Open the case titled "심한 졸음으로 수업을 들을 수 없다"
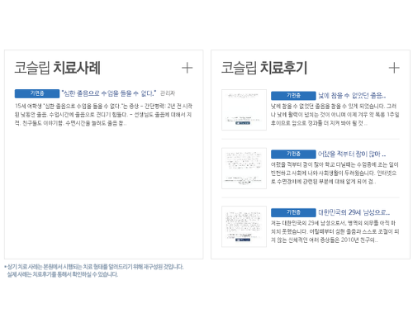This screenshot has height=309, width=413. coord(109,93)
